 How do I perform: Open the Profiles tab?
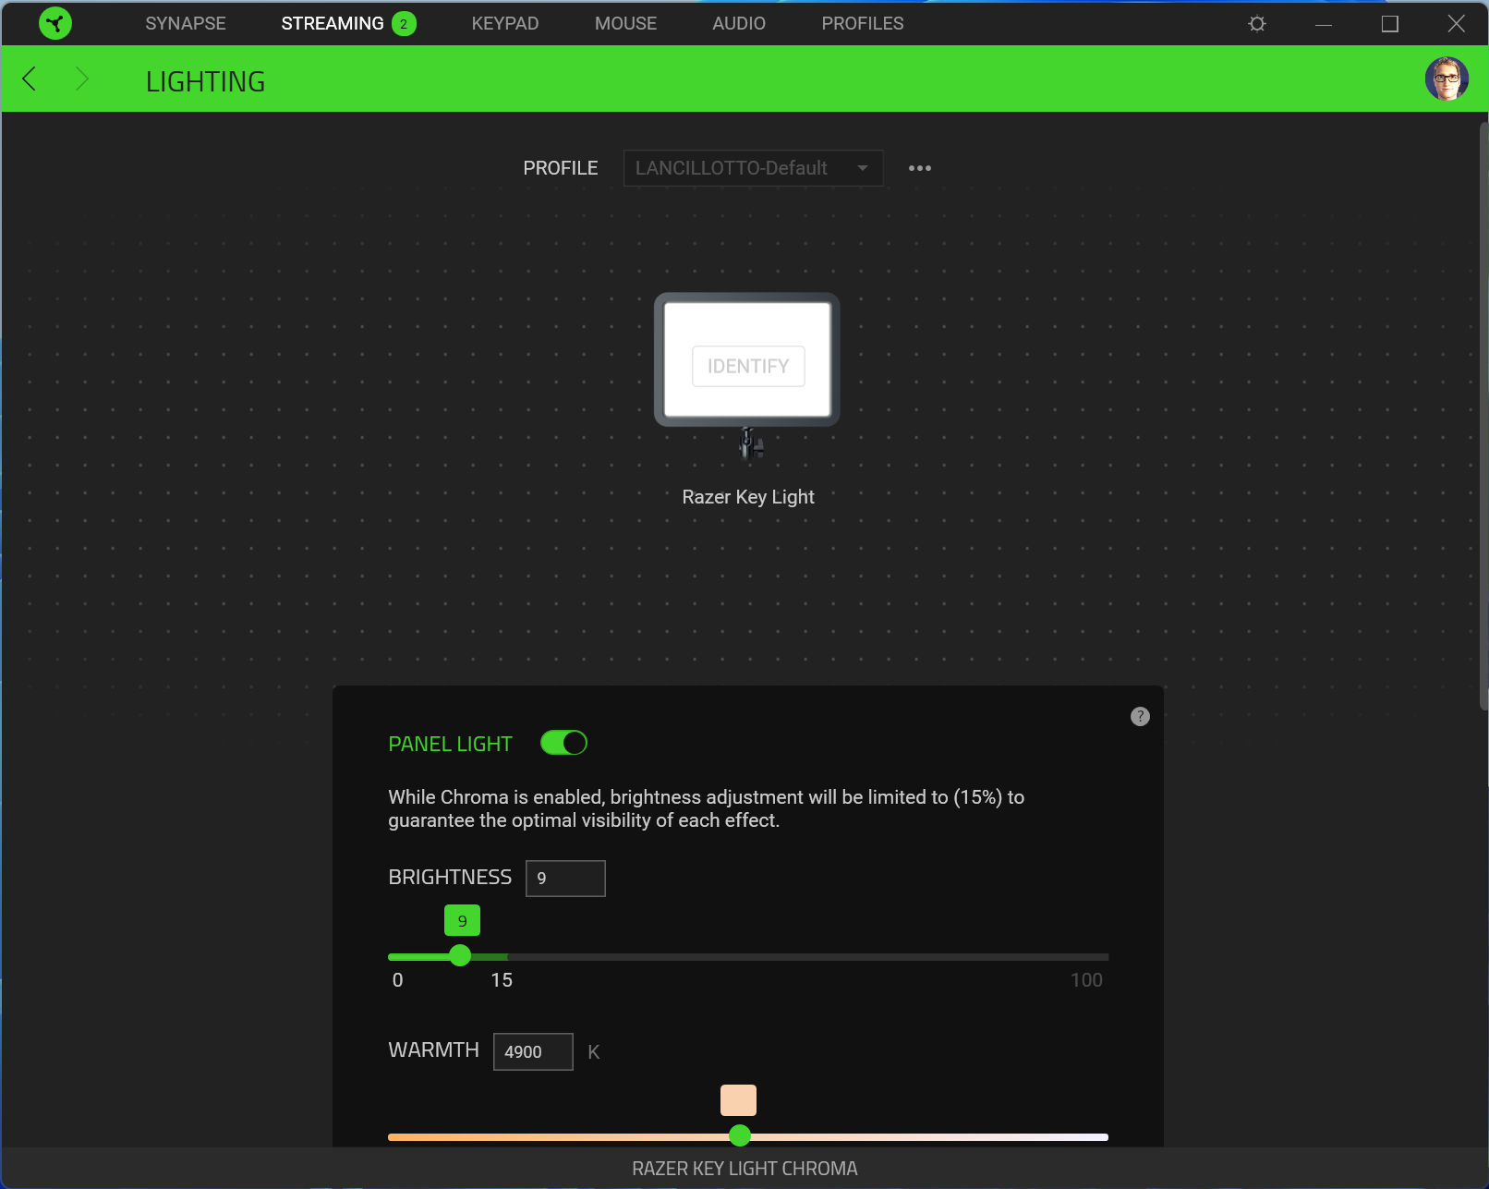coord(863,24)
